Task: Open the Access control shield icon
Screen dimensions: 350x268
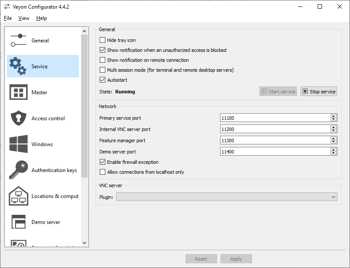Action: 19,118
